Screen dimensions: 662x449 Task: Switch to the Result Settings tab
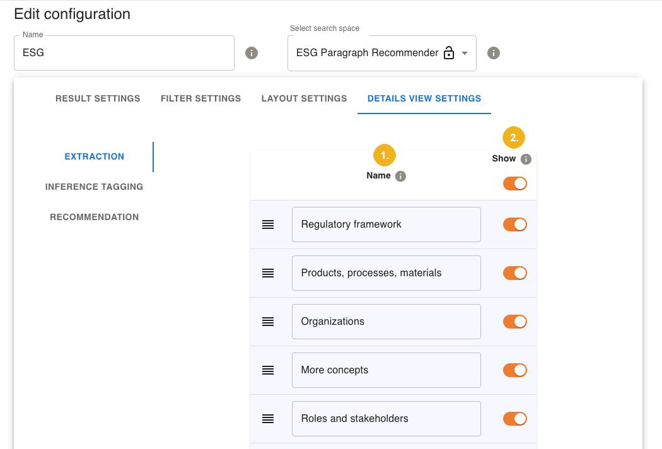[x=98, y=98]
